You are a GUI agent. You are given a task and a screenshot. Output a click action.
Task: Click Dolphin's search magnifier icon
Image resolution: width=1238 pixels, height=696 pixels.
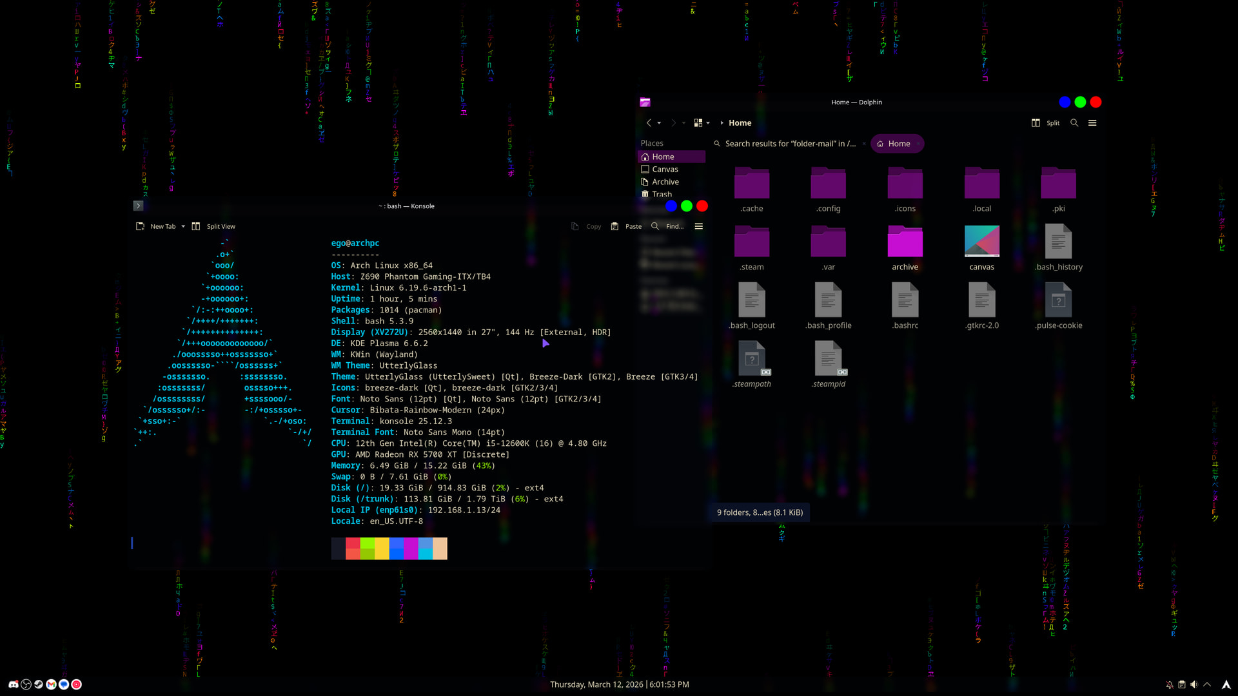coord(1074,122)
